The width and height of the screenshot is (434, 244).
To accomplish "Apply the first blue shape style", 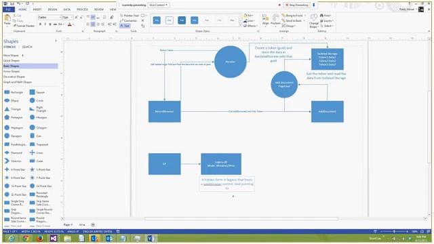I will click(x=157, y=20).
